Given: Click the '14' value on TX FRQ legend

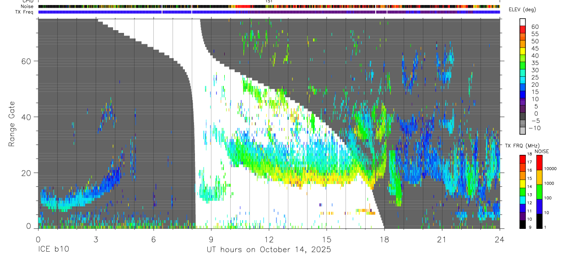Looking at the screenshot, I should pyautogui.click(x=530, y=186).
